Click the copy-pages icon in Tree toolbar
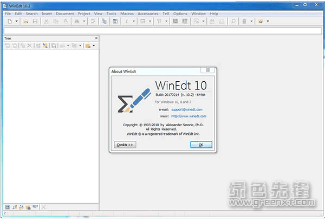 point(54,45)
